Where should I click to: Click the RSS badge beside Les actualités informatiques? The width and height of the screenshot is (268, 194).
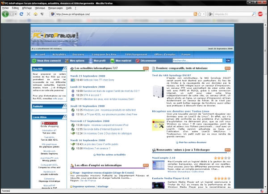click(x=146, y=69)
